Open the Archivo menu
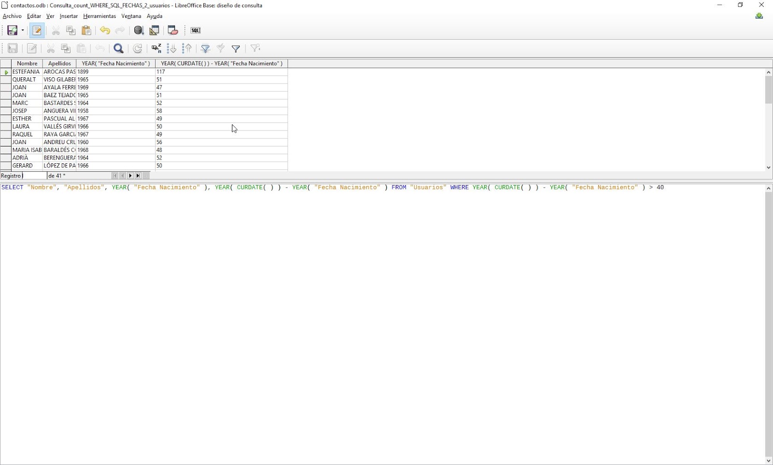The width and height of the screenshot is (773, 465). point(12,16)
